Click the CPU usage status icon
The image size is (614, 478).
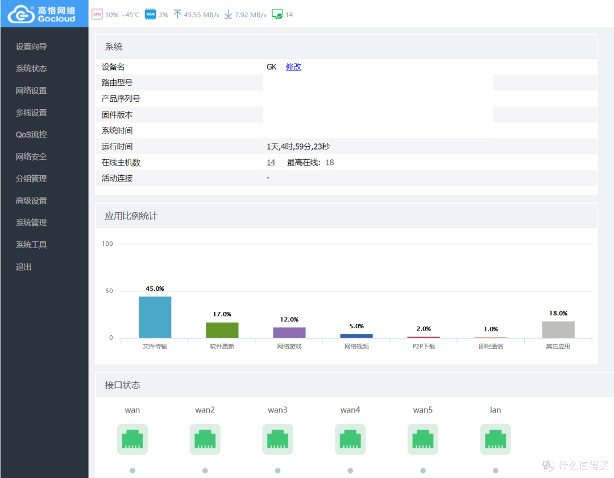click(x=97, y=14)
